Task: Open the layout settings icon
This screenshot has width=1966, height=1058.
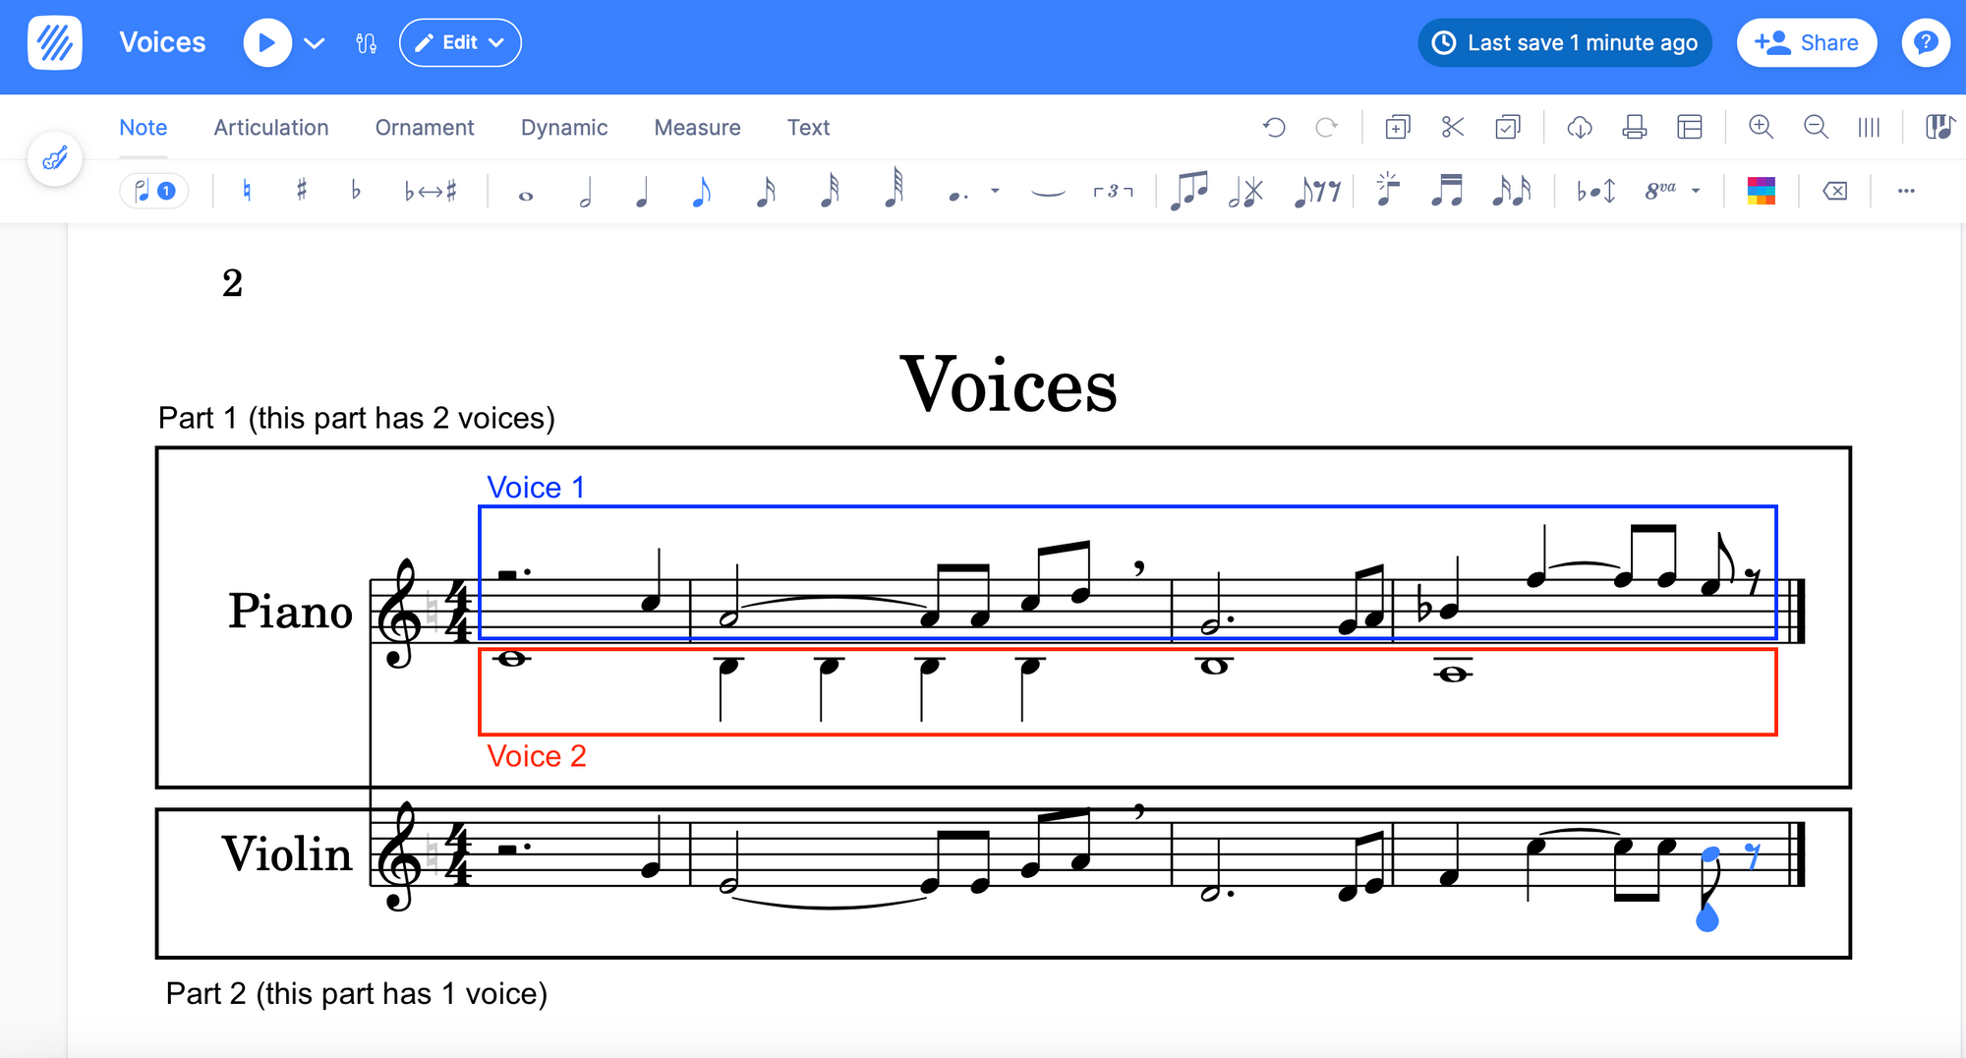Action: coord(1690,127)
